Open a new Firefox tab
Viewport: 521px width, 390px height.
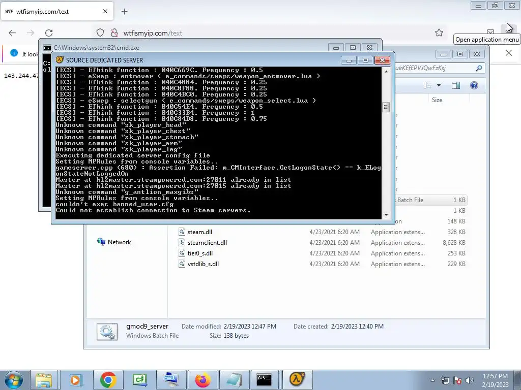point(124,12)
